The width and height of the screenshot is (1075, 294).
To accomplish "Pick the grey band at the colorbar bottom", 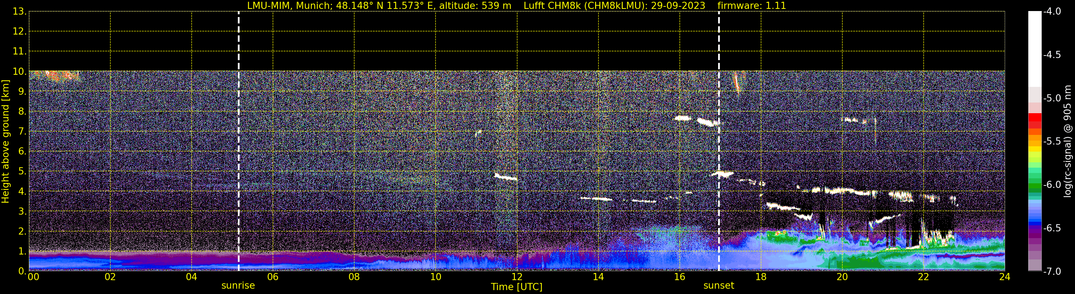I will pyautogui.click(x=1035, y=265).
